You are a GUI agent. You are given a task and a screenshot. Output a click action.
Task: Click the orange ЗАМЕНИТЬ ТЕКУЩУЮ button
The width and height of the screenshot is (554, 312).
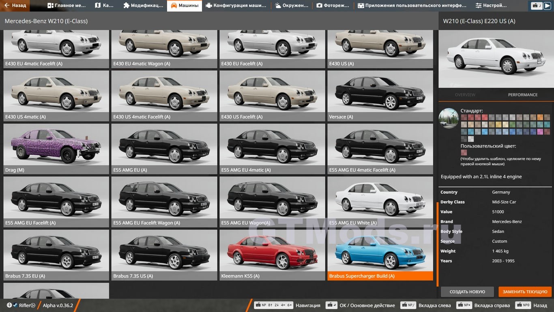point(525,292)
